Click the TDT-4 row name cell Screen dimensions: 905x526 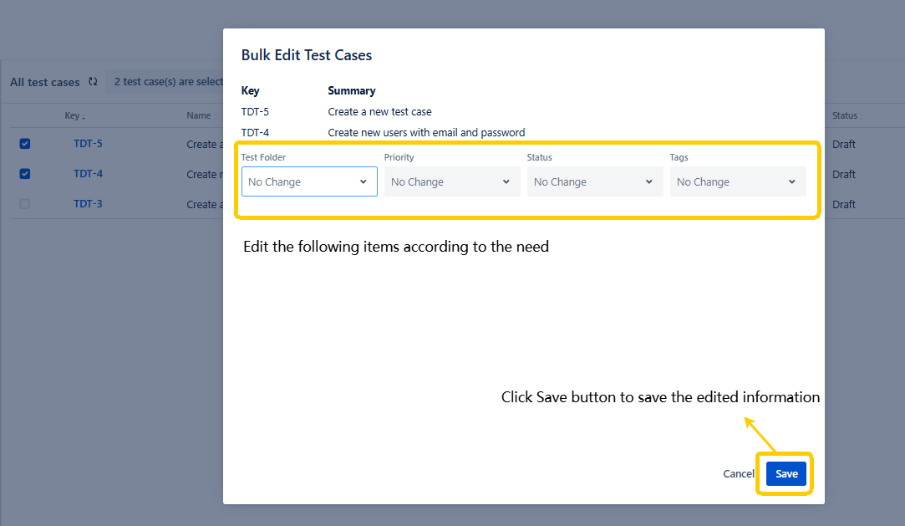pos(202,174)
